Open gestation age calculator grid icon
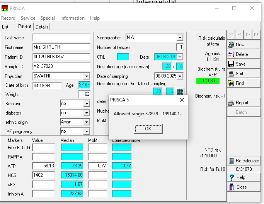This screenshot has height=204, width=264. 180,92
